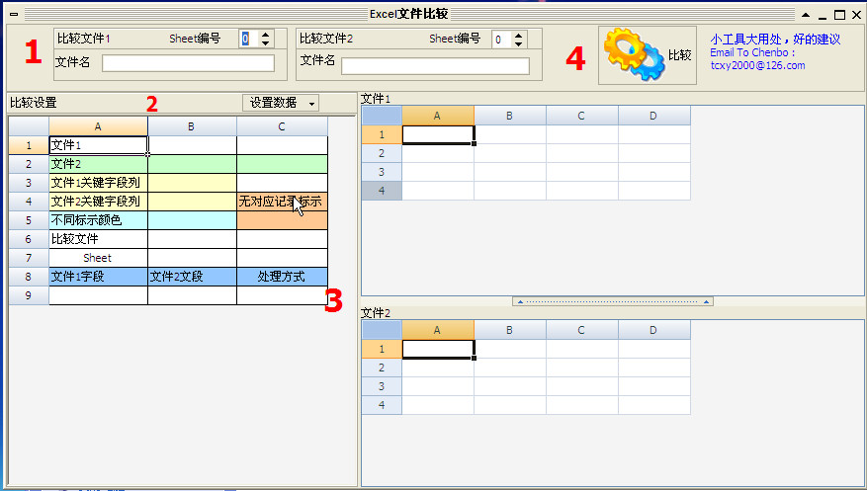Click the orange cell in row 5 column C

click(x=282, y=220)
